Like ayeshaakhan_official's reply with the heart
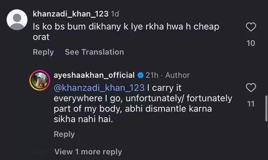Image resolution: width=268 pixels, height=160 pixels. [250, 88]
